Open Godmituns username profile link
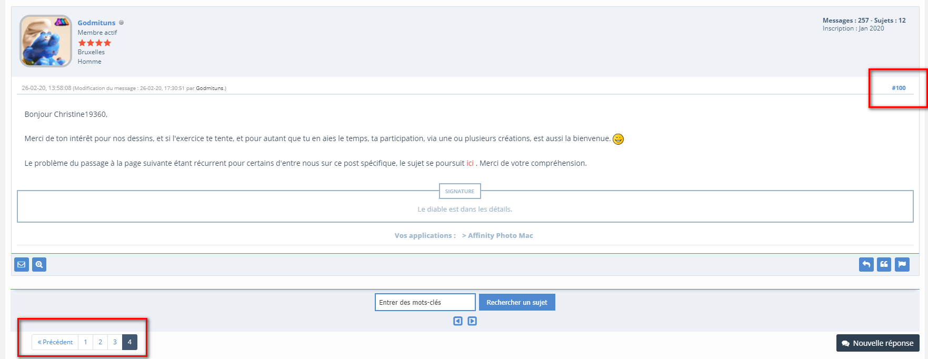Screen dimensions: 928x359 click(96, 23)
